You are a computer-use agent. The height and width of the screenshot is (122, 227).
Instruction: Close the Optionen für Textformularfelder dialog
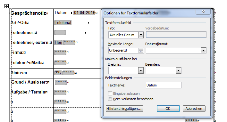[x=203, y=12]
